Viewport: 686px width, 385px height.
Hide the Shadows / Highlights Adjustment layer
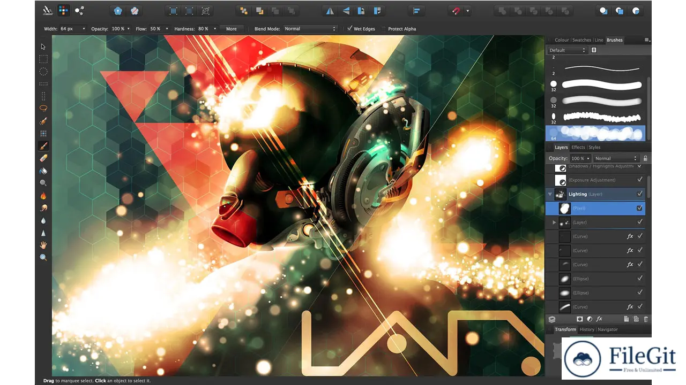639,166
